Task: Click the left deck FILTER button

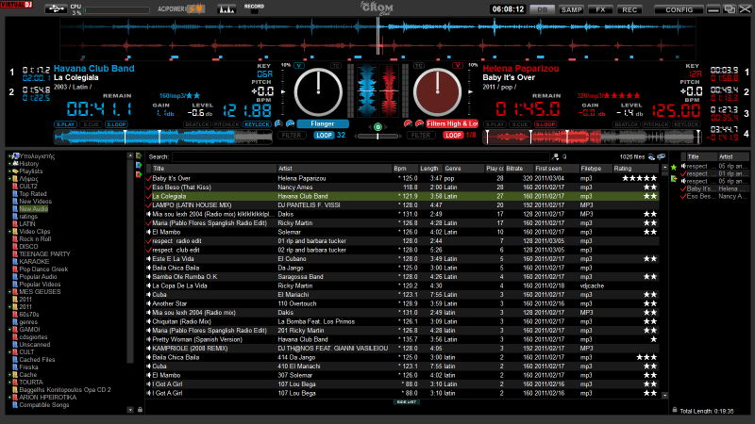Action: click(292, 136)
